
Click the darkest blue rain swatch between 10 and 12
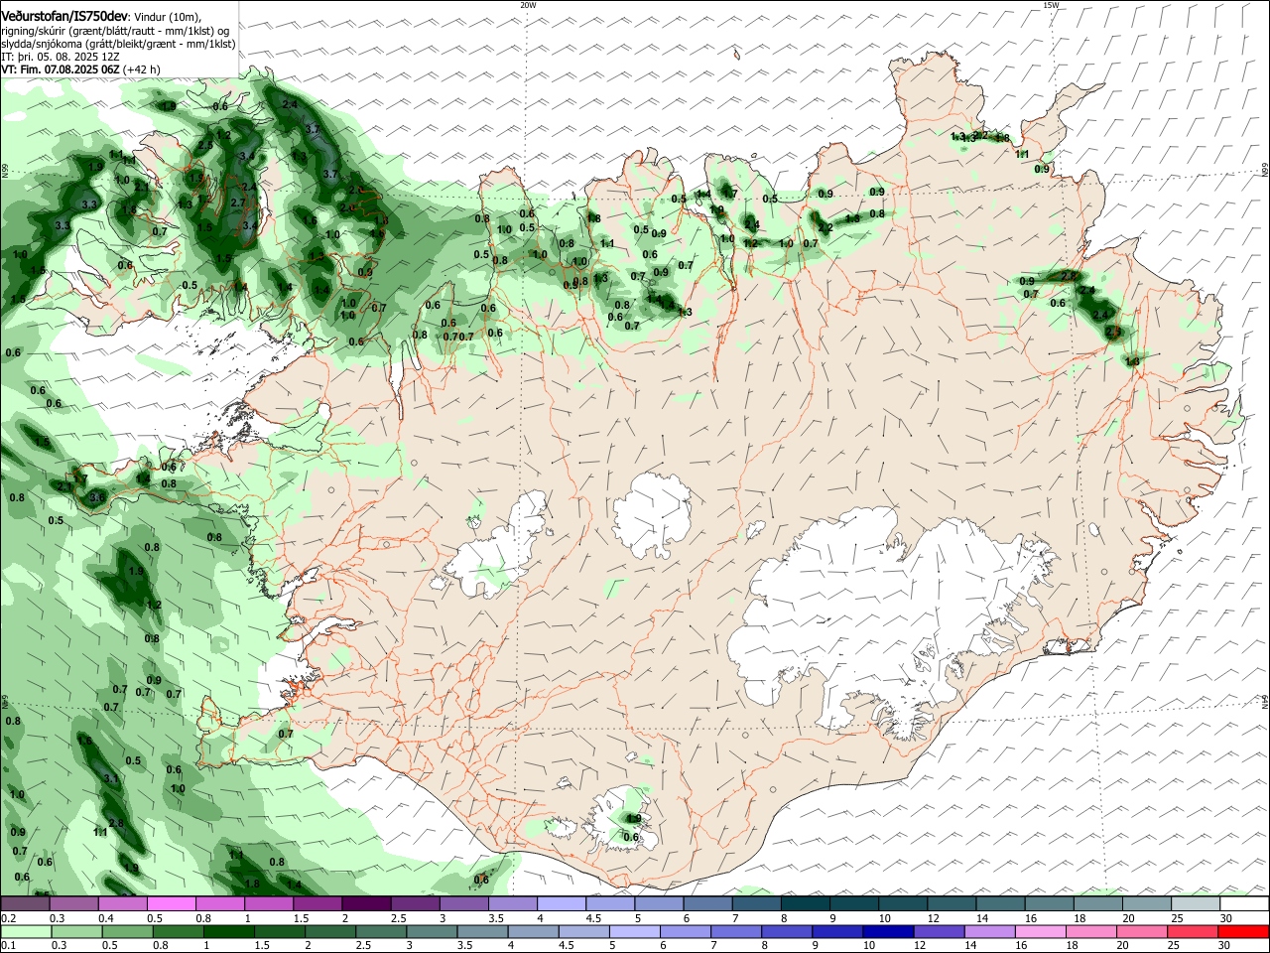pos(886,932)
